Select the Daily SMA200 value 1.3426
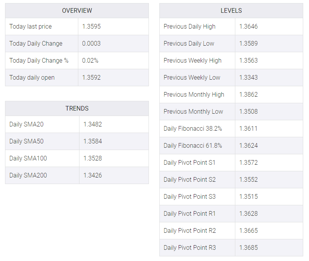The width and height of the screenshot is (309, 261). [93, 175]
